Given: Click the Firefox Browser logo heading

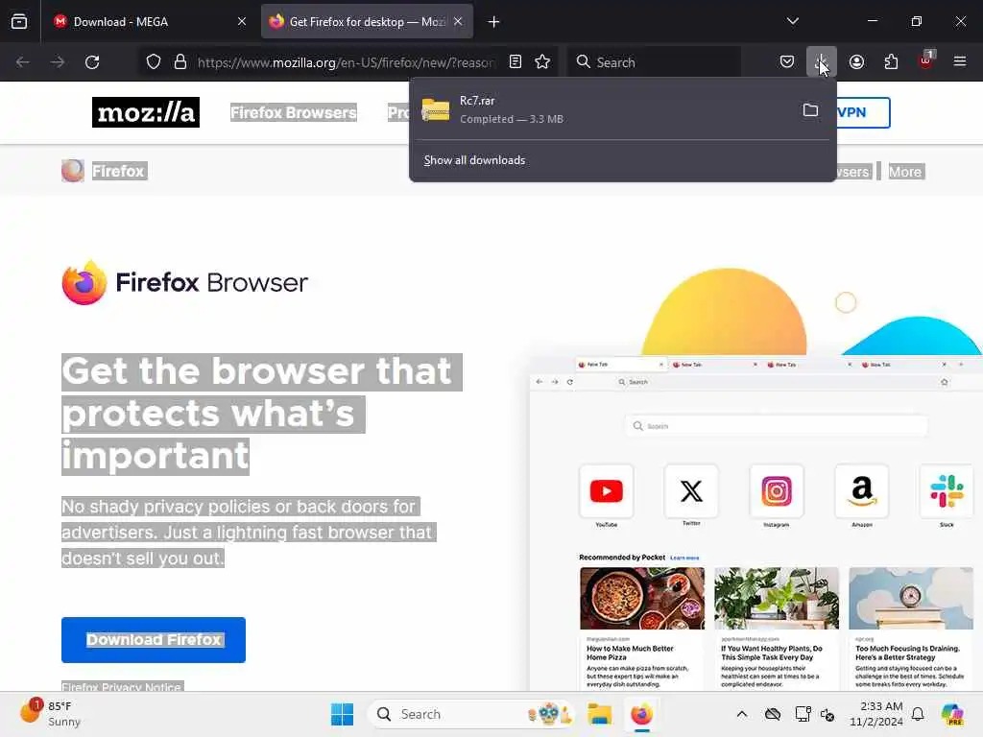Looking at the screenshot, I should pyautogui.click(x=185, y=283).
